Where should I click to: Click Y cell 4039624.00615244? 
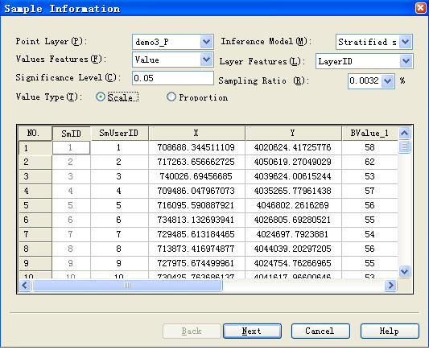(293, 177)
